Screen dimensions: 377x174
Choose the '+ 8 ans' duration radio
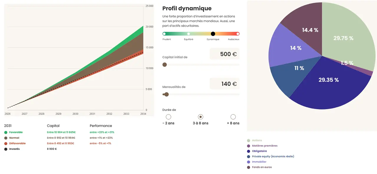pyautogui.click(x=233, y=117)
